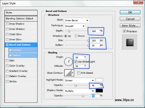Click the Gloss Contour preview thumbnail
This screenshot has width=145, height=108.
pos(68,73)
